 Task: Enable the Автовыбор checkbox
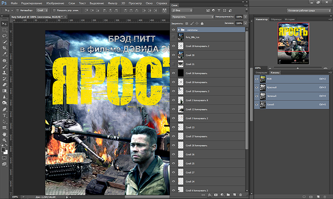18,9
